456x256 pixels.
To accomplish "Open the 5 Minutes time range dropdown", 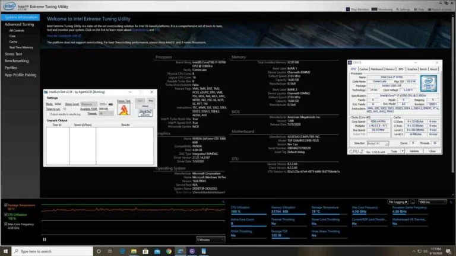I will [211, 240].
